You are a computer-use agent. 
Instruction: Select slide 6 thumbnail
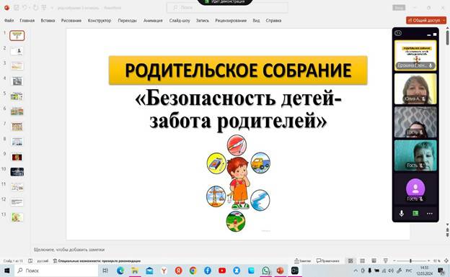[x=17, y=111]
